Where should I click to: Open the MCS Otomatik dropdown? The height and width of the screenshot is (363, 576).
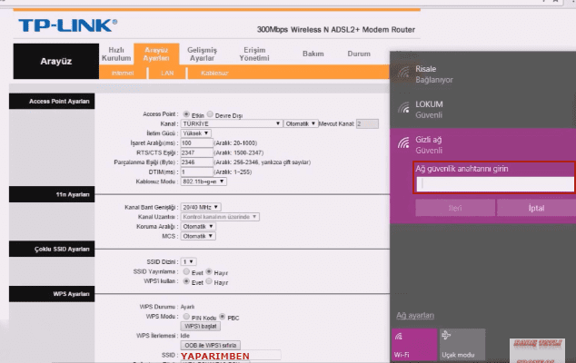point(198,236)
